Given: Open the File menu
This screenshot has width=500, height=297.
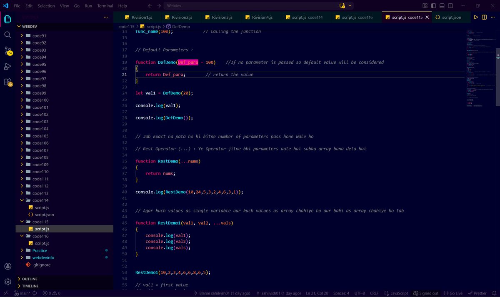Looking at the screenshot, I should tap(17, 6).
